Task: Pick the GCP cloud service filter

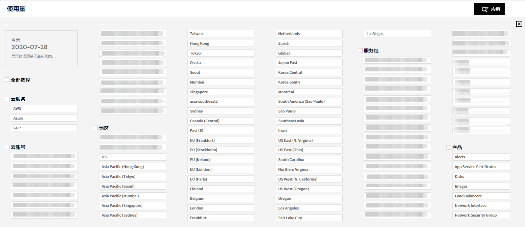Action: pos(44,128)
